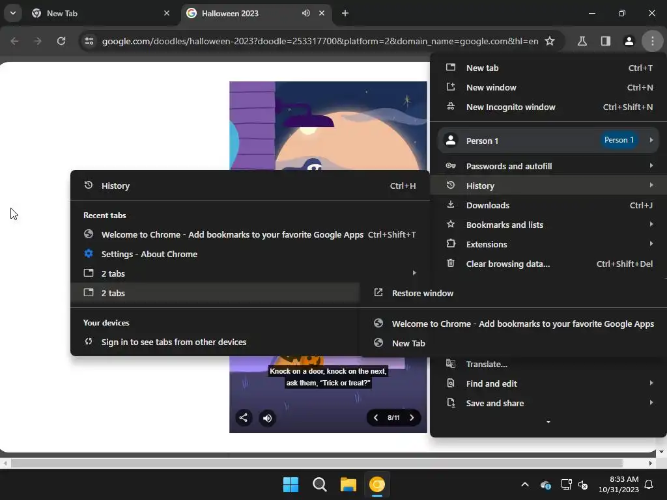The width and height of the screenshot is (667, 500).
Task: Mute the Halloween 2023 tab audio icon
Action: pos(306,13)
